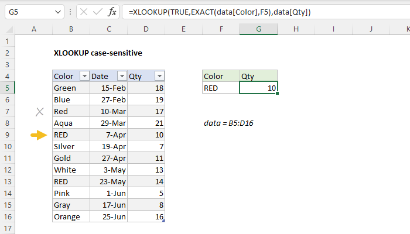Select column E header
The height and width of the screenshot is (234, 410).
(x=183, y=29)
